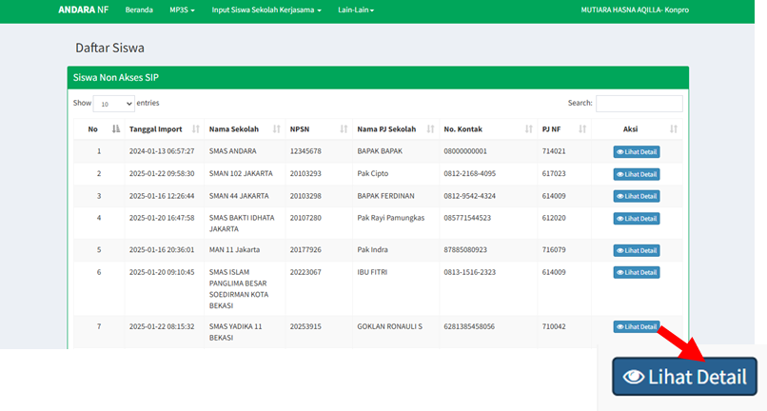Click Lihat Detail for SMAS BAKTI IDHATA
Screen dimensions: 767x411
point(636,219)
